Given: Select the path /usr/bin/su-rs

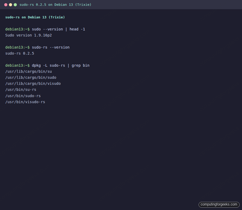Looking at the screenshot, I should coord(21,90).
